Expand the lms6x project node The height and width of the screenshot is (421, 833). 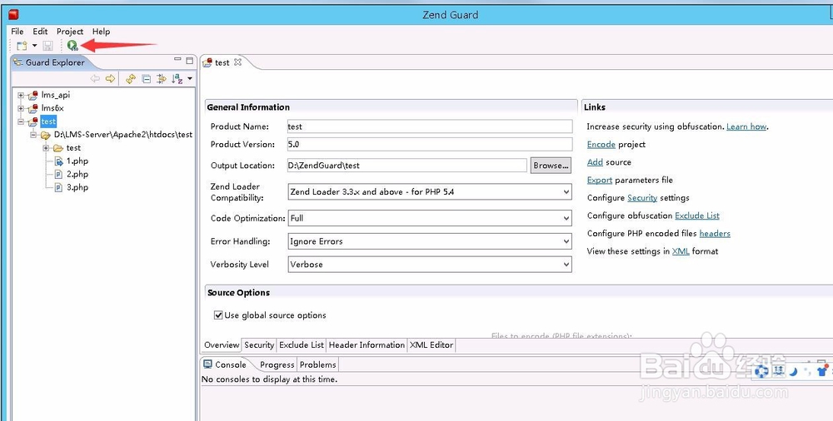click(21, 109)
